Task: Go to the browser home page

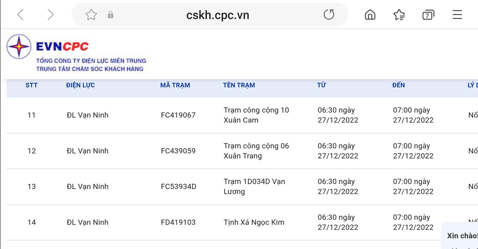Action: 370,15
